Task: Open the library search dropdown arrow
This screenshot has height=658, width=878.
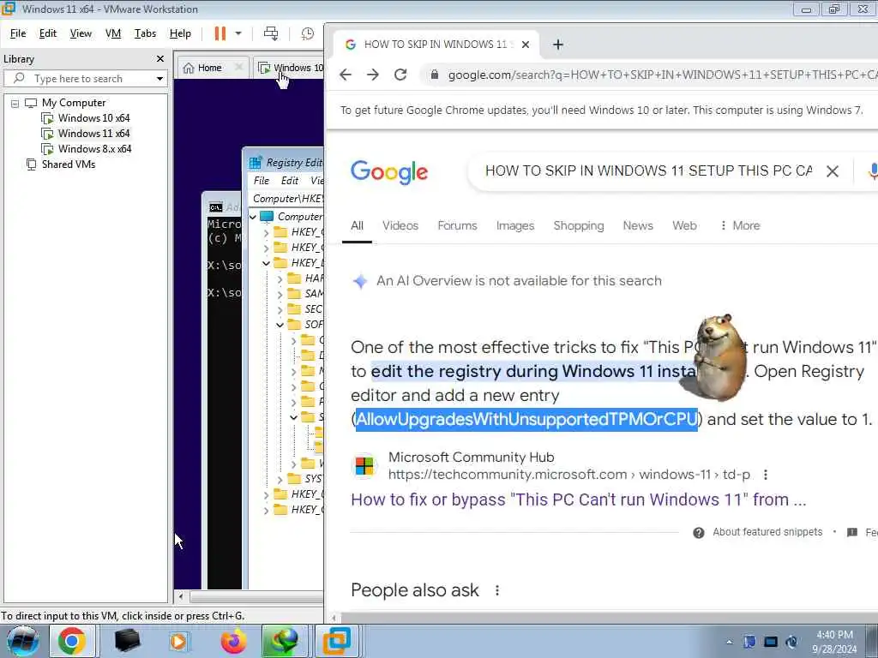Action: coord(159,79)
